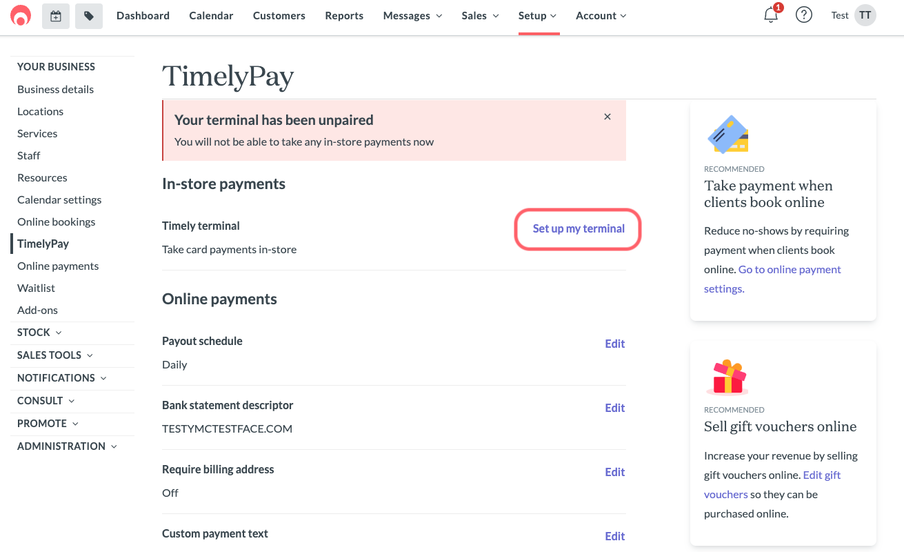Open the help question mark icon
Viewport: 904px width, 552px height.
tap(804, 15)
